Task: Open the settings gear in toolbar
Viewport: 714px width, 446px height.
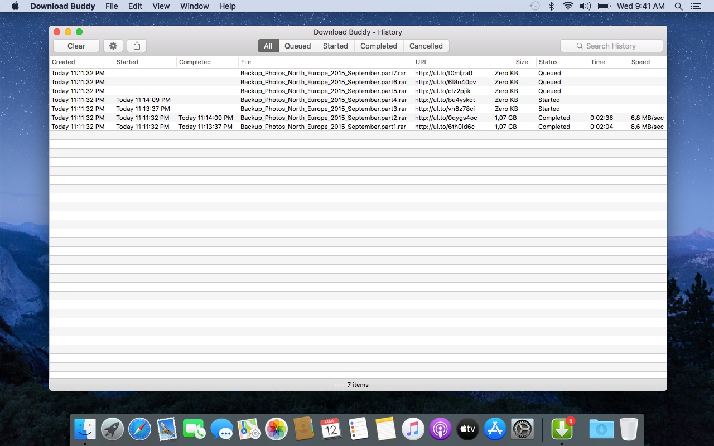Action: [x=113, y=46]
